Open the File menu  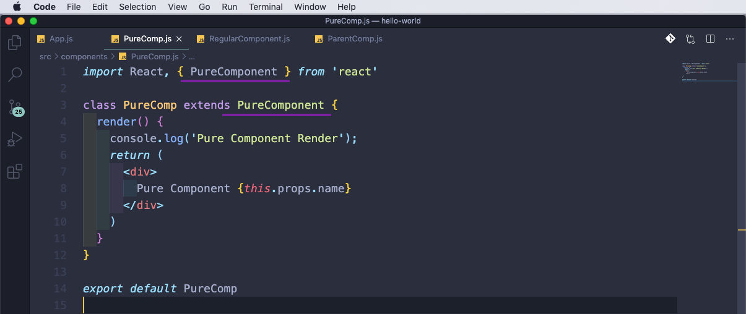click(74, 7)
